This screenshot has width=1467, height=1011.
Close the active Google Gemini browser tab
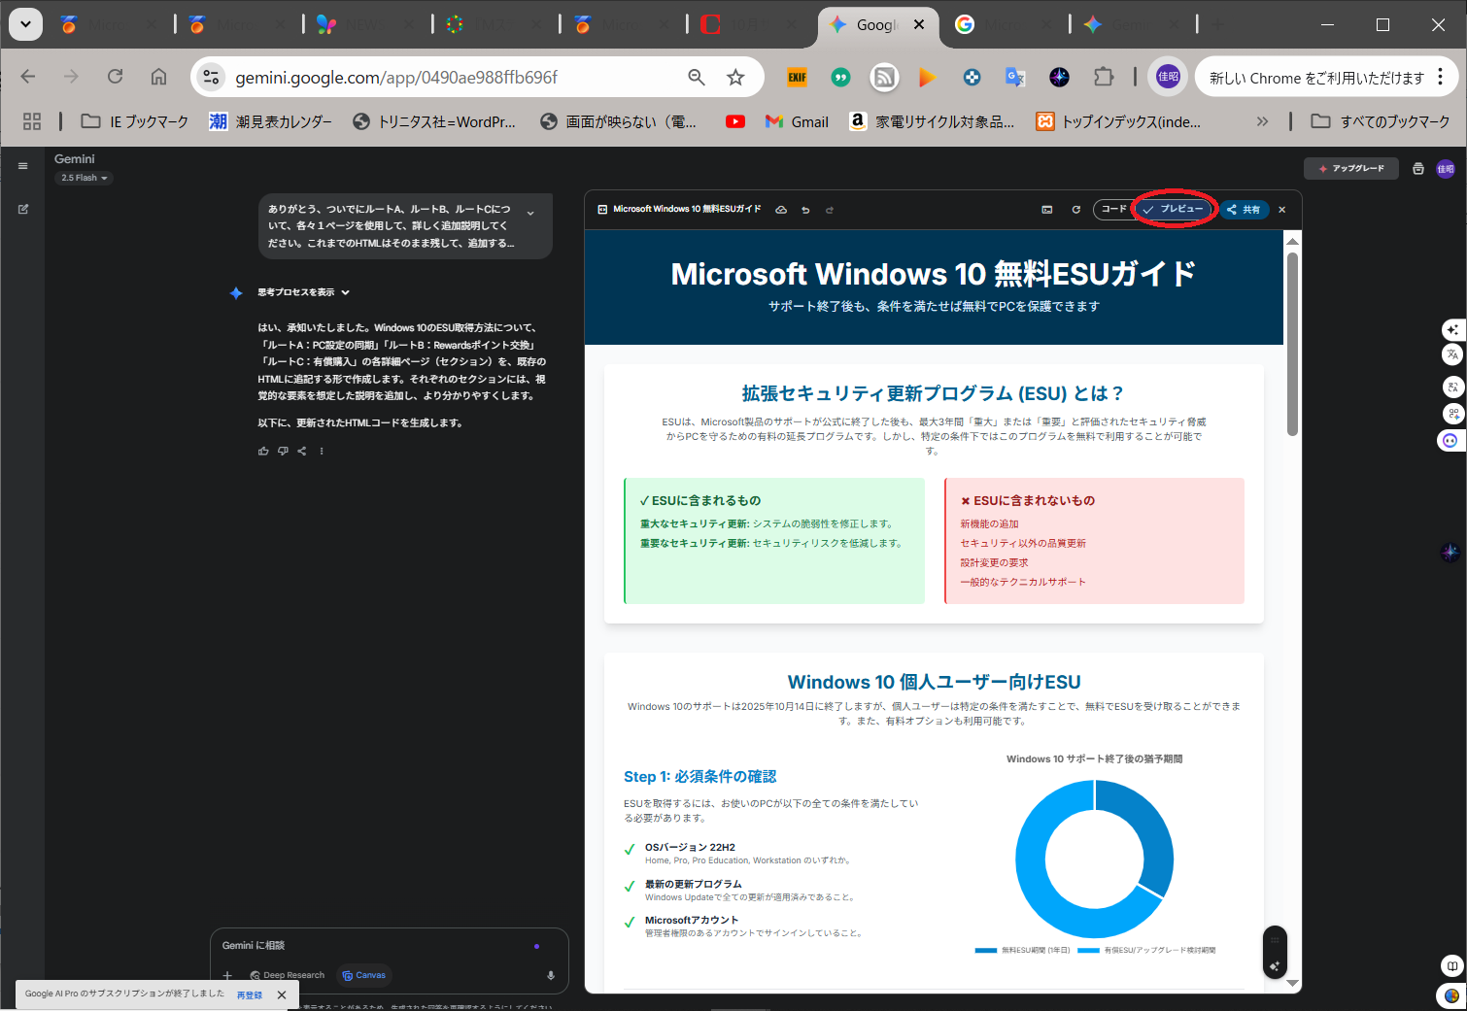coord(919,24)
